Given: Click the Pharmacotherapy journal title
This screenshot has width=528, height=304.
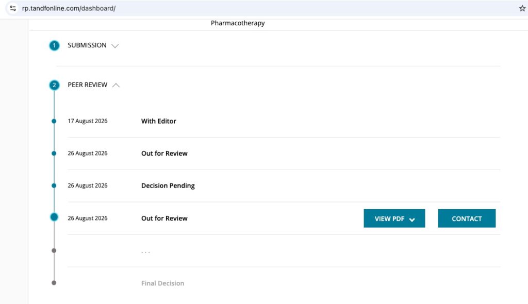Looking at the screenshot, I should (x=238, y=23).
